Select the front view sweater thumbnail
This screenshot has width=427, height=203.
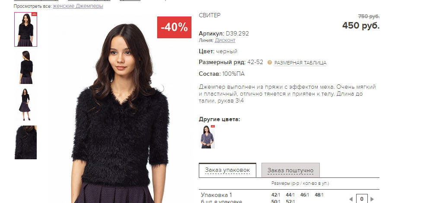tap(25, 29)
